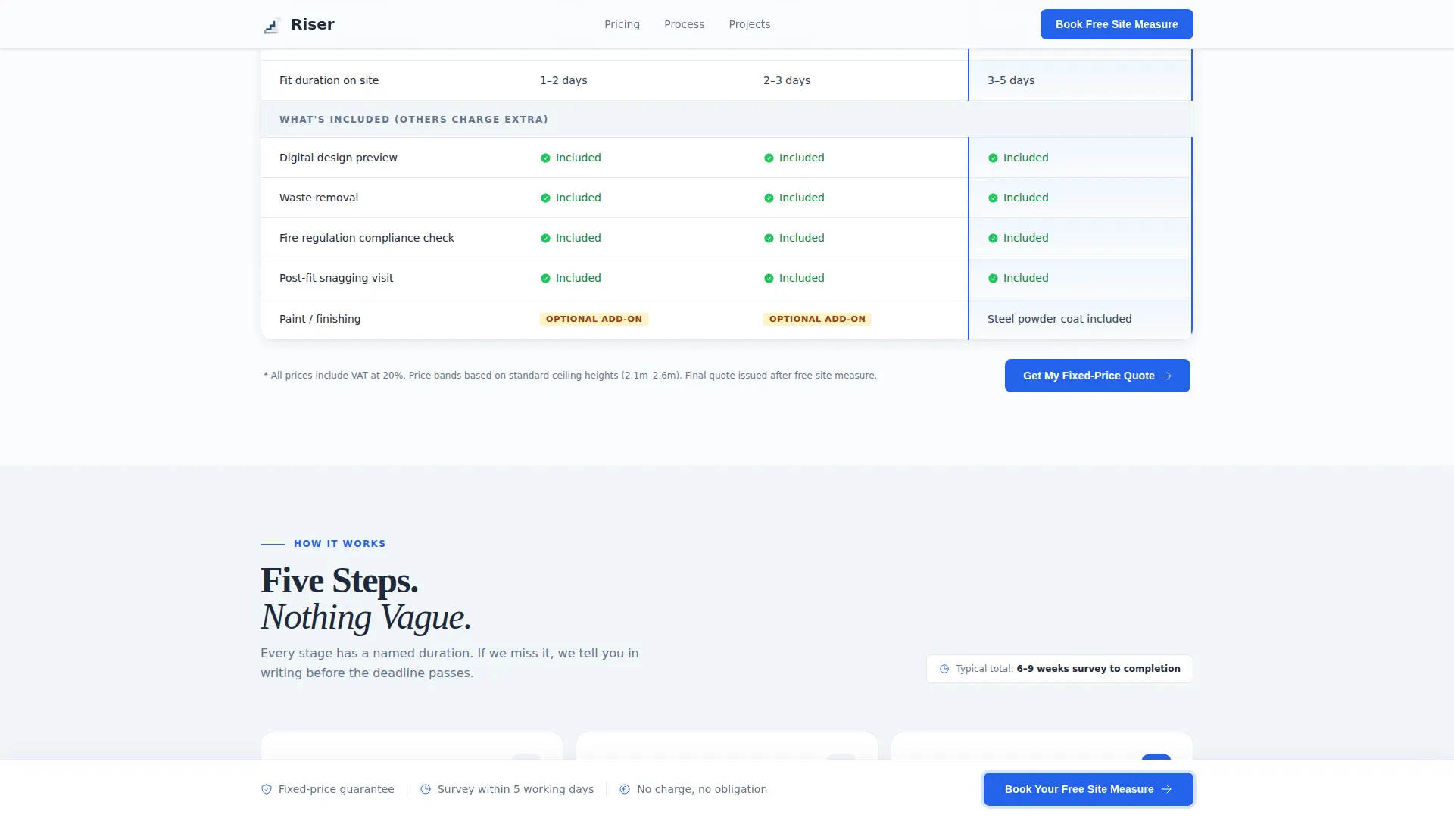Click 'Every stage has a named duration' paragraph

click(450, 663)
